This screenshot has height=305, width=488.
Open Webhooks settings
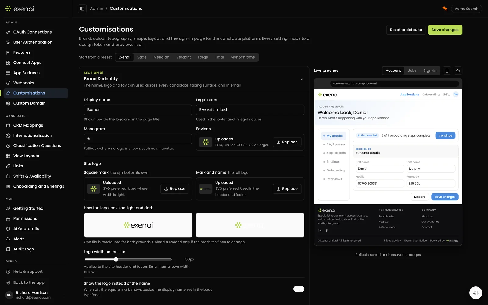pyautogui.click(x=36, y=83)
